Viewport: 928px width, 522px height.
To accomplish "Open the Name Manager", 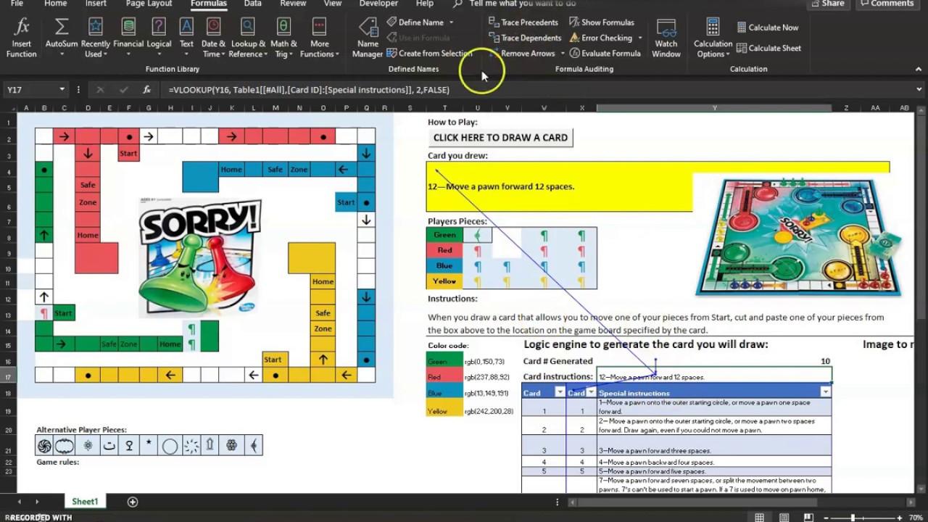I will [368, 36].
